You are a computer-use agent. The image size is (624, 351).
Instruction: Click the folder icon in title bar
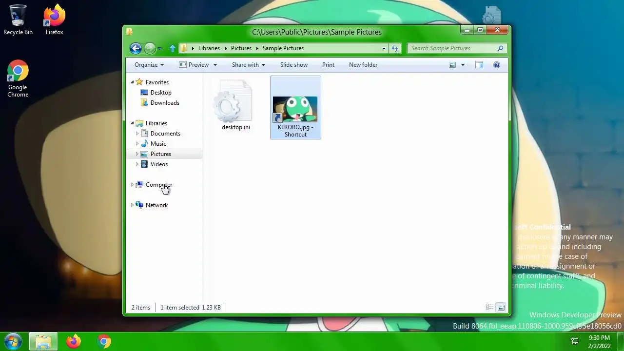pos(129,32)
